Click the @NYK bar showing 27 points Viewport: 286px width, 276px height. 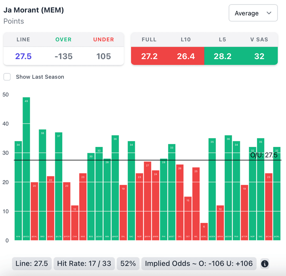point(147,201)
